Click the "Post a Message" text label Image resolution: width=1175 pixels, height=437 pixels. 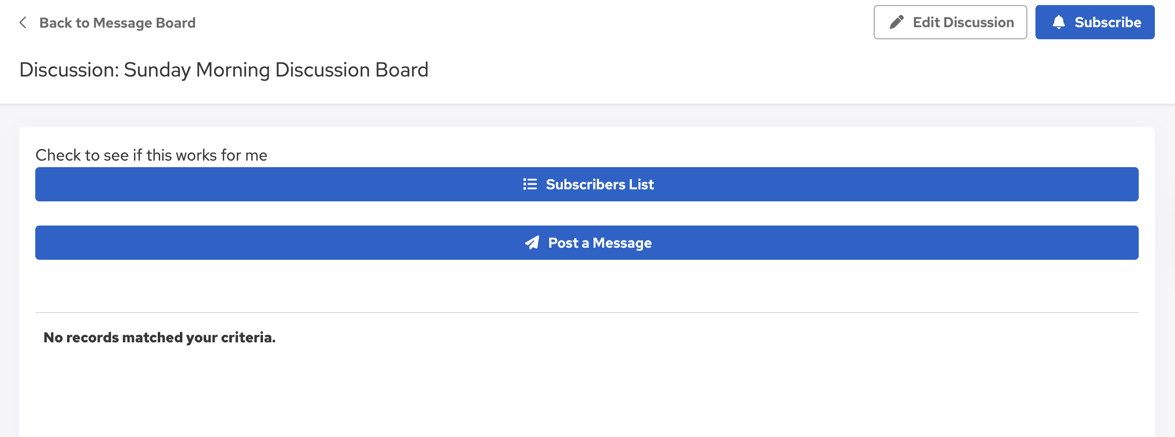pyautogui.click(x=600, y=243)
